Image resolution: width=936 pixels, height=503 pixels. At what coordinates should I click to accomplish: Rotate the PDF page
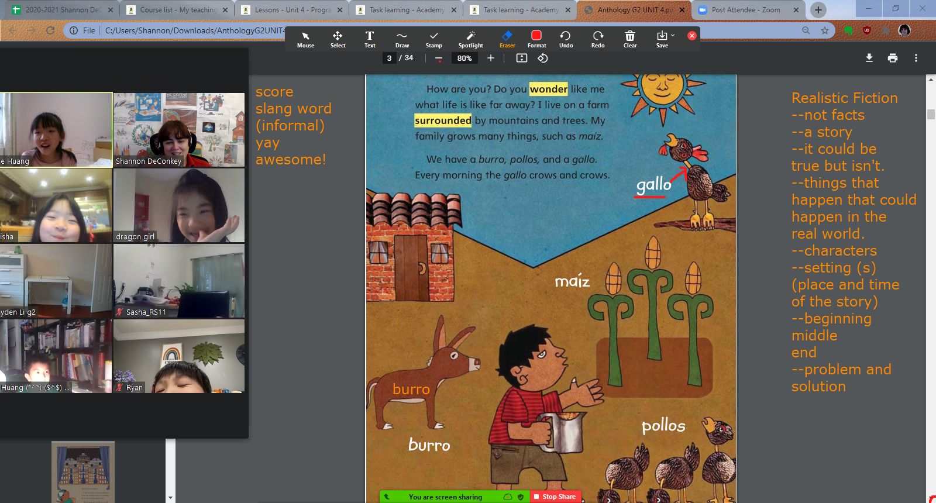click(x=543, y=58)
